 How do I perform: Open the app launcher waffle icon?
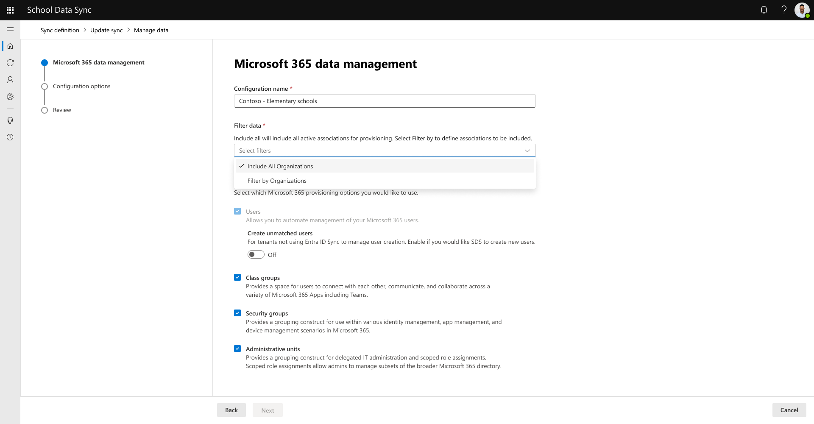click(10, 10)
